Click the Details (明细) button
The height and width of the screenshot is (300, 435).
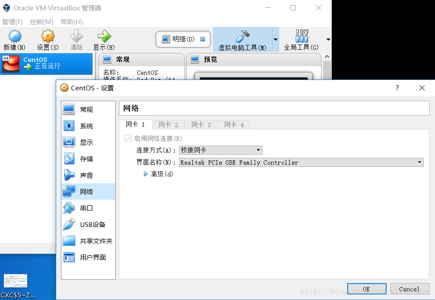183,39
